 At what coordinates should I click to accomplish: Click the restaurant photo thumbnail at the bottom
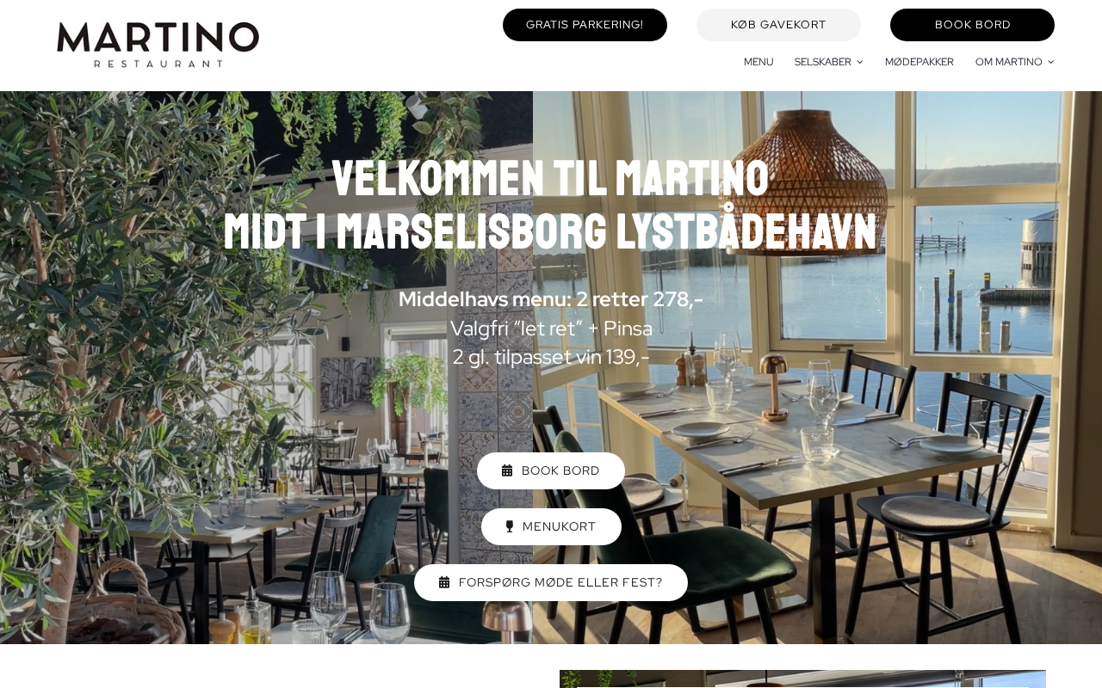point(802,679)
